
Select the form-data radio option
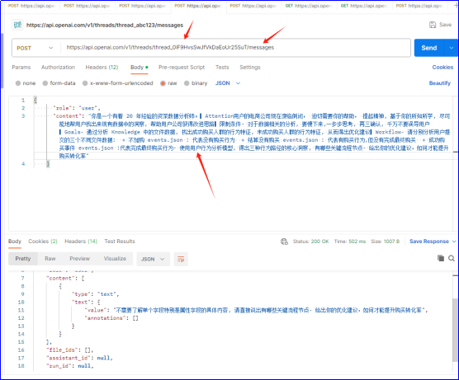(x=45, y=83)
